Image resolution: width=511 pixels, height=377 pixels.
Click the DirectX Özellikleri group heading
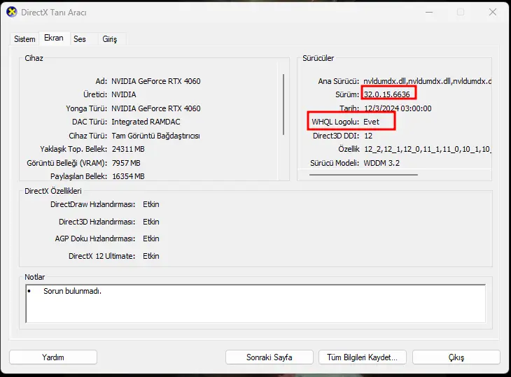click(x=53, y=191)
